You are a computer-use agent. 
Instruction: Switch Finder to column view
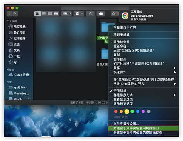[50, 14]
